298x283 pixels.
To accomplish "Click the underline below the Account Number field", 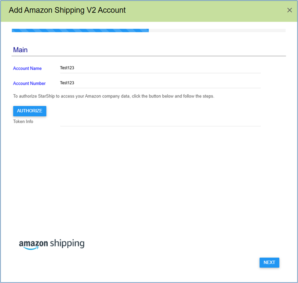I will point(160,88).
